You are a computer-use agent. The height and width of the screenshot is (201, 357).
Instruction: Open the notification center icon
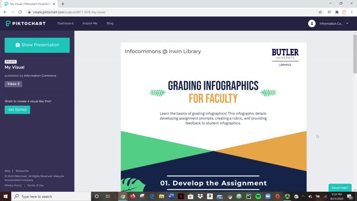coord(350,197)
